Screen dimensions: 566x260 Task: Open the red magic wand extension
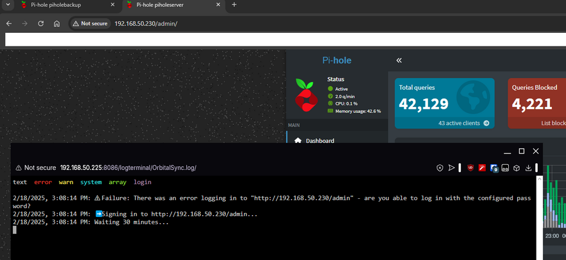tap(482, 168)
